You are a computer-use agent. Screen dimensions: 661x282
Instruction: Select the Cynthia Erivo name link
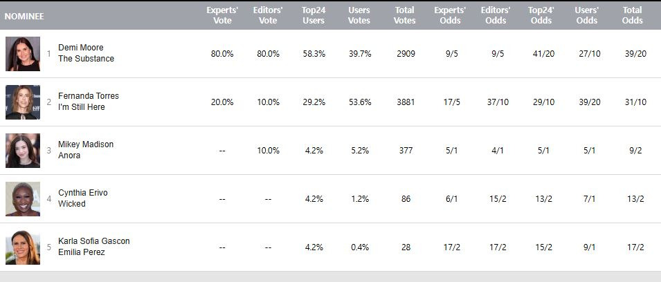coord(83,193)
